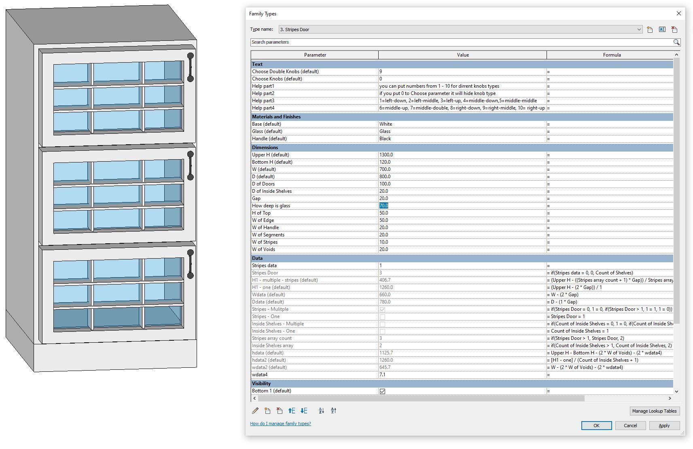Click the W of Handle parameter name
The height and width of the screenshot is (449, 693).
[265, 228]
